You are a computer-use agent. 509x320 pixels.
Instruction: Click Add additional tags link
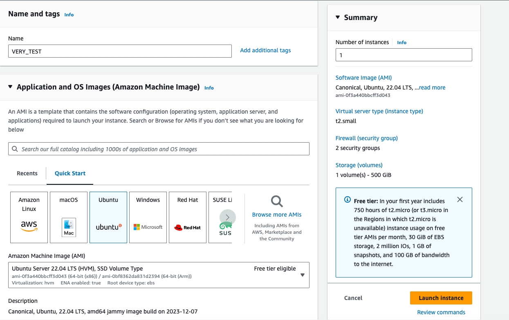pyautogui.click(x=265, y=50)
